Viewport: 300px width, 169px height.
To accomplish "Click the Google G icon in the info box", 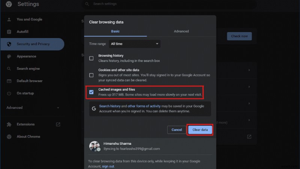I will click(94, 109).
